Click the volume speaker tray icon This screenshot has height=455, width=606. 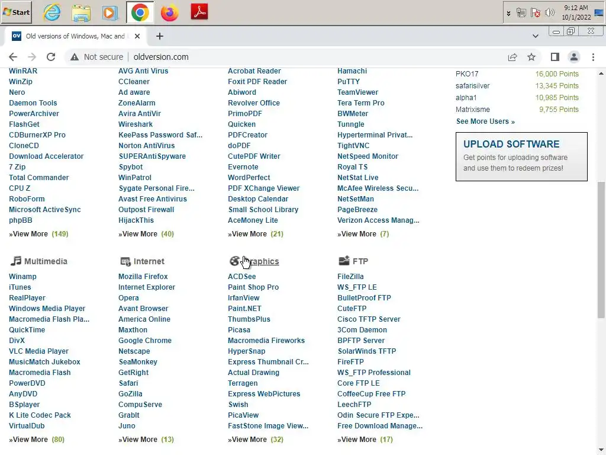pyautogui.click(x=549, y=13)
